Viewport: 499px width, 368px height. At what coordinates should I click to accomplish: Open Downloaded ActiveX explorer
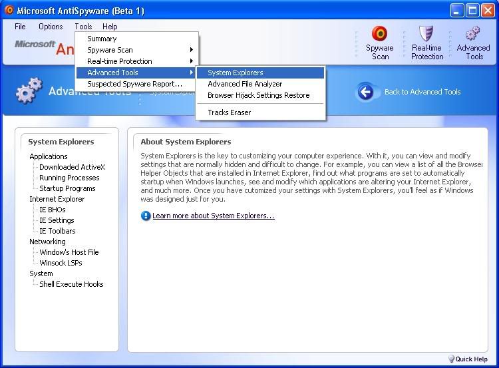coord(72,167)
